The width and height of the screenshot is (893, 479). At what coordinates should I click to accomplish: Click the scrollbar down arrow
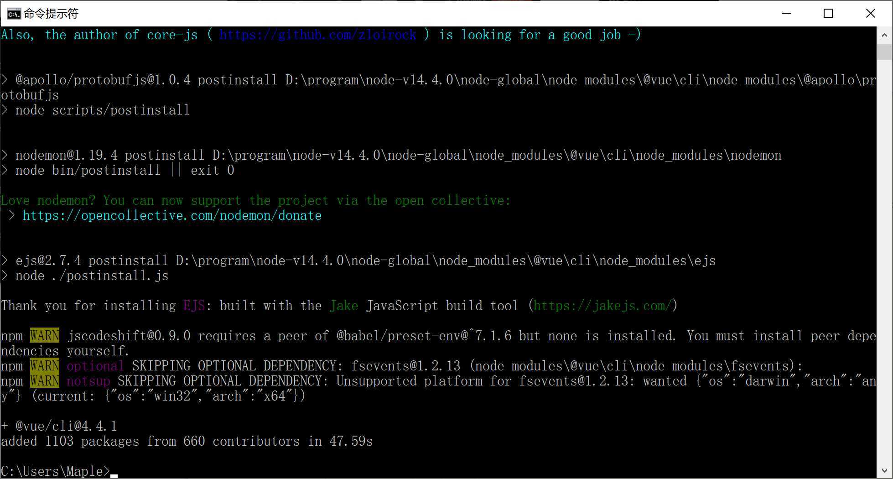[884, 470]
